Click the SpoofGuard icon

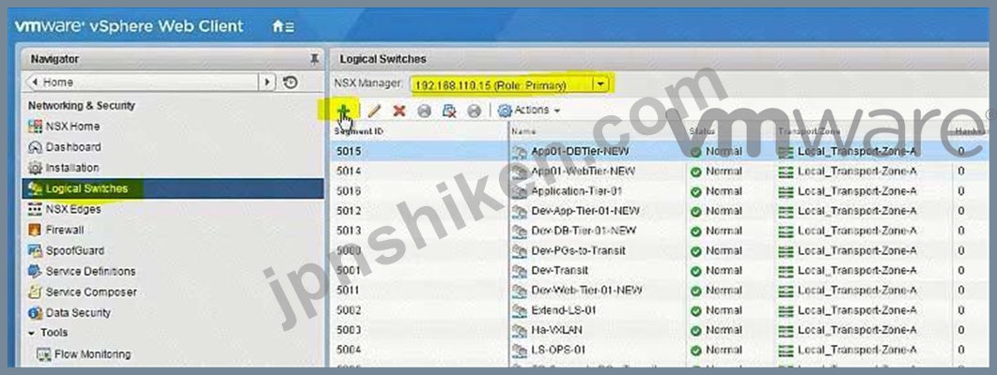point(36,250)
